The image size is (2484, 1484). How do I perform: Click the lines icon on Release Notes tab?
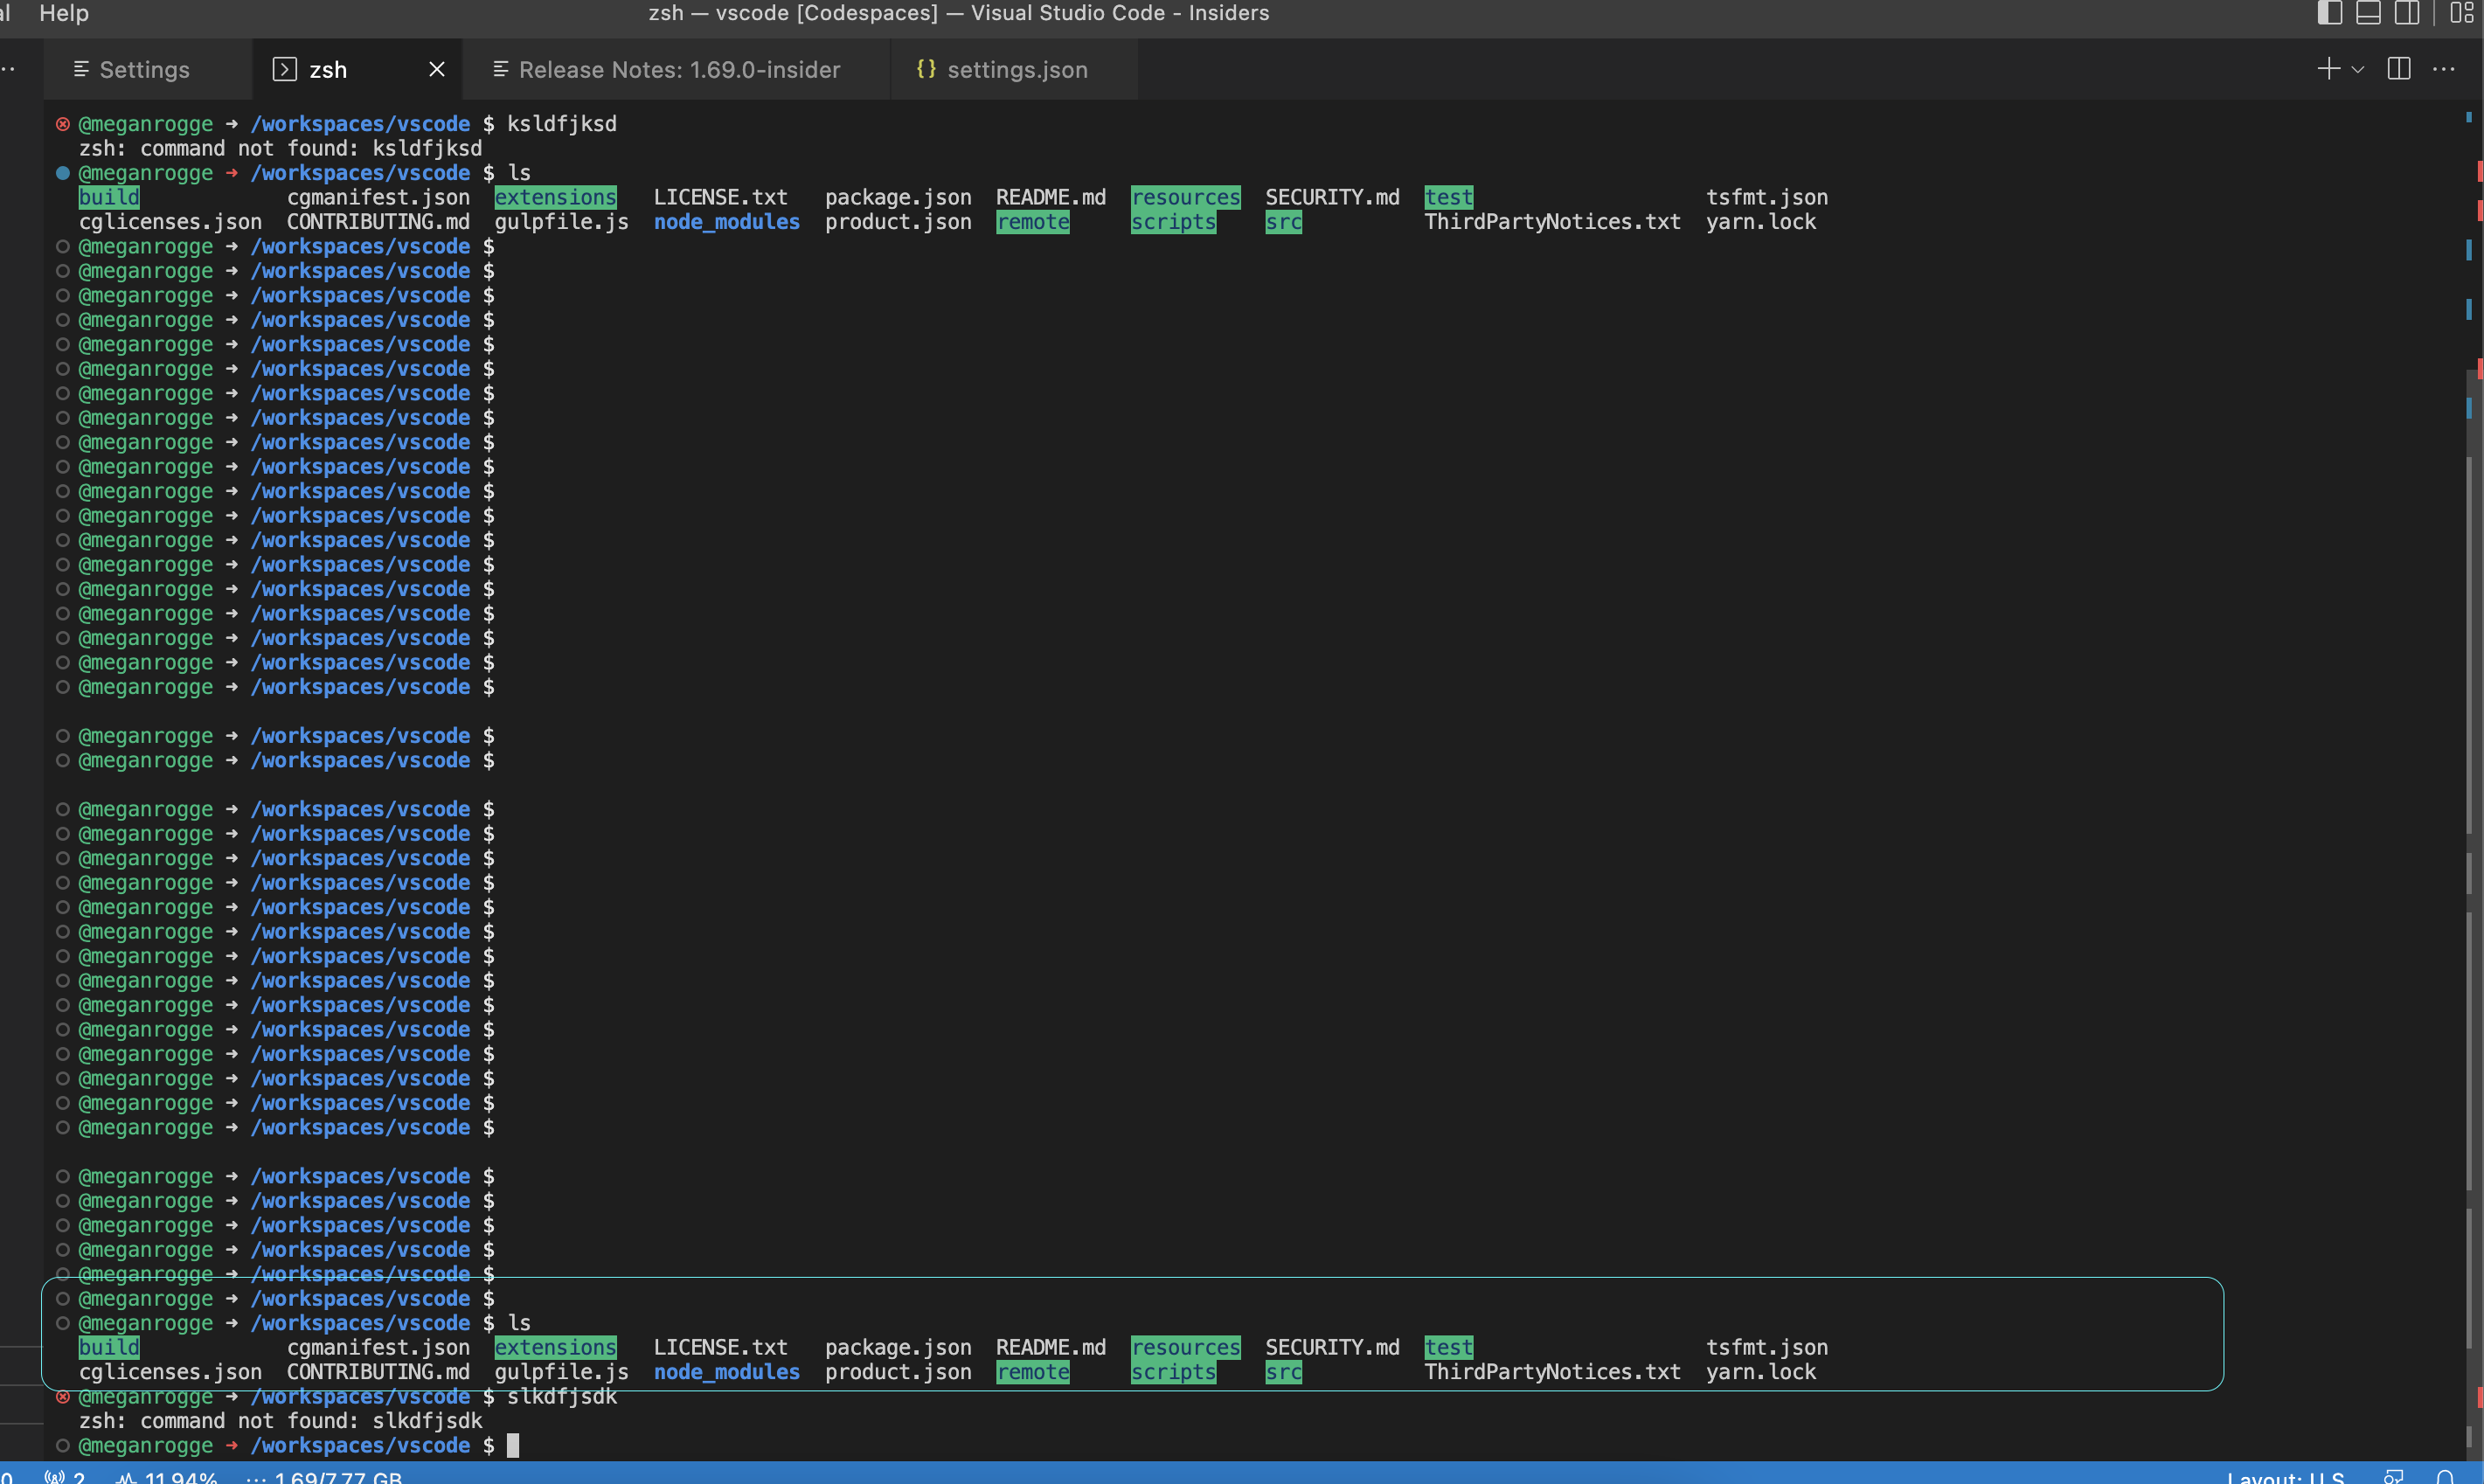(x=501, y=69)
